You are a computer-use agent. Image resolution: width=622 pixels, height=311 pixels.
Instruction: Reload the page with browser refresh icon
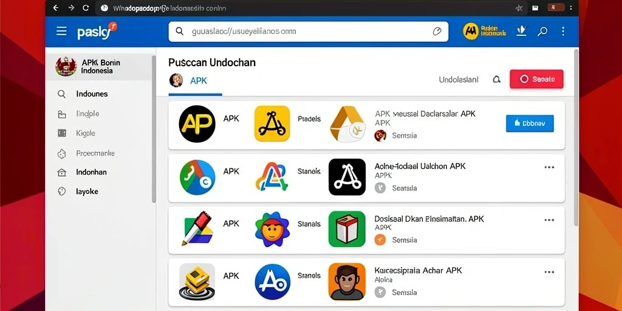click(x=85, y=7)
